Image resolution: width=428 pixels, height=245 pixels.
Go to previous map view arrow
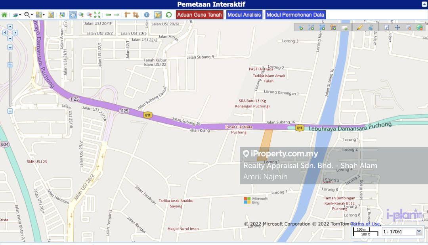click(x=108, y=15)
